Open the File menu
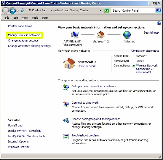 tap(7, 18)
